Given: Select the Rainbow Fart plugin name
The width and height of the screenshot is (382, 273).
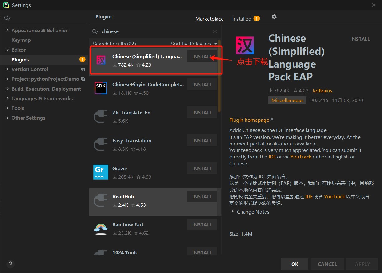Looking at the screenshot, I should [128, 225].
